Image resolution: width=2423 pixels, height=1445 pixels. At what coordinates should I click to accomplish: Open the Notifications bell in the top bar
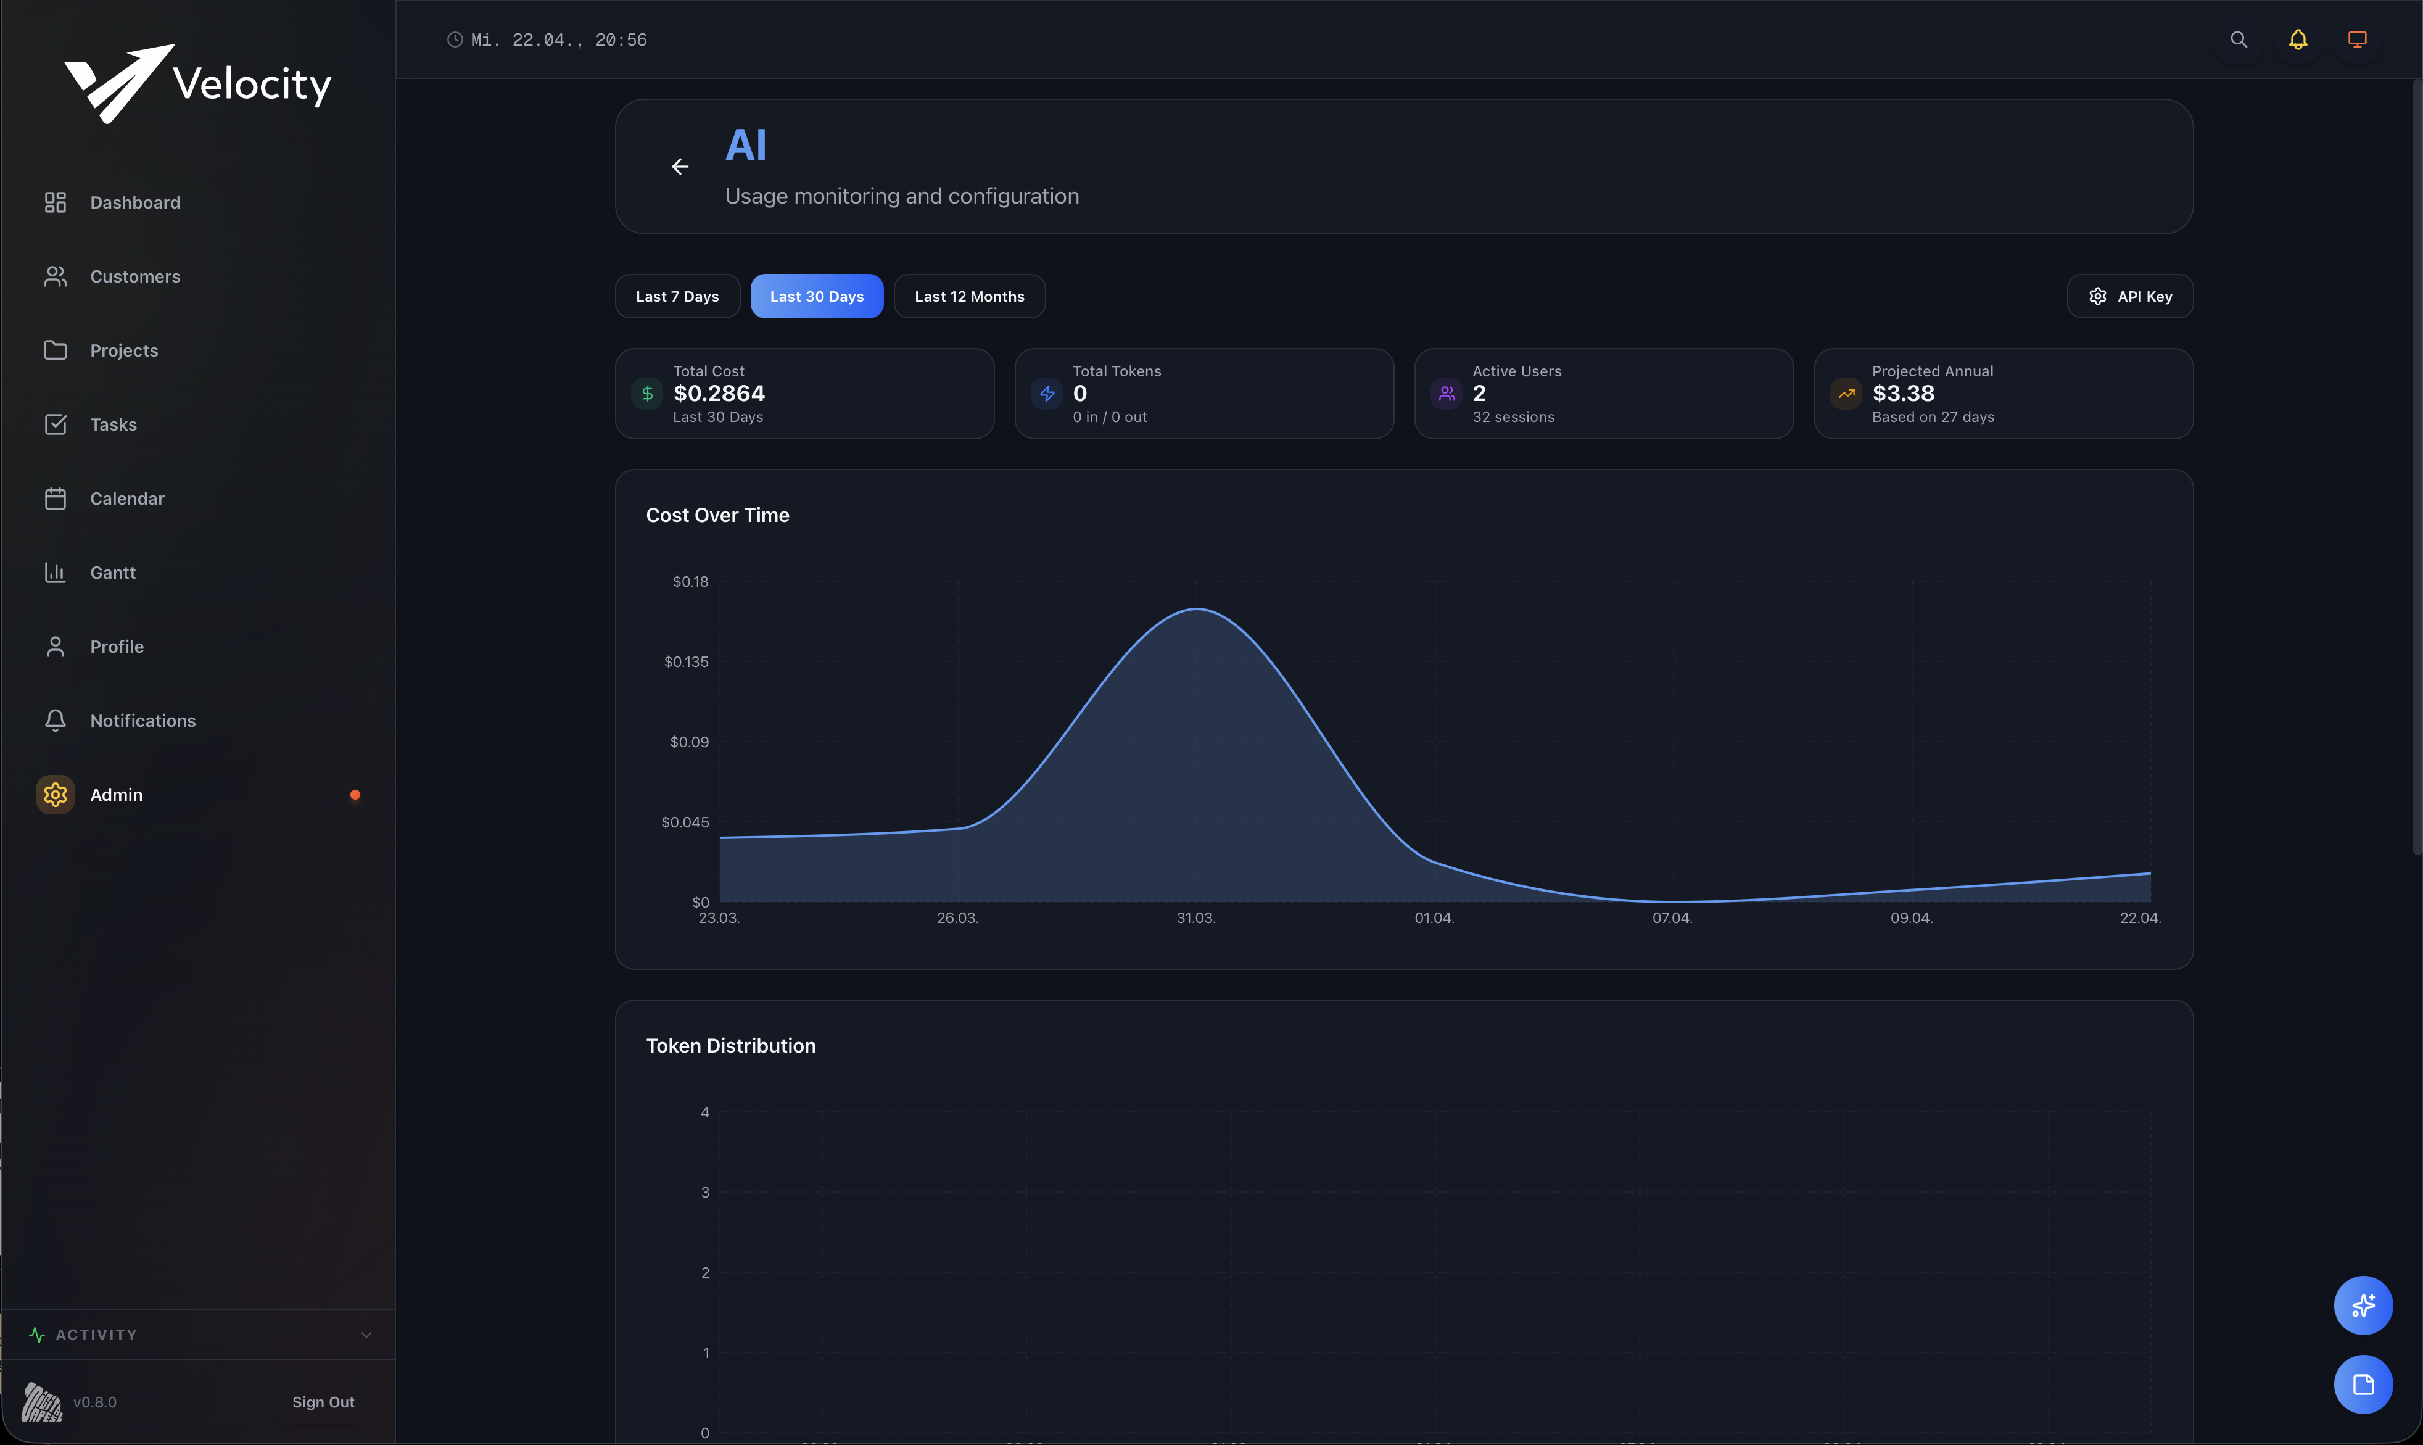[x=2297, y=39]
